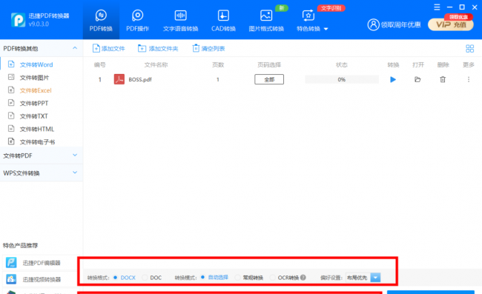Screen dimensions: 482x294
Task: Collapse the PDF转换其他 section
Action: 75,48
